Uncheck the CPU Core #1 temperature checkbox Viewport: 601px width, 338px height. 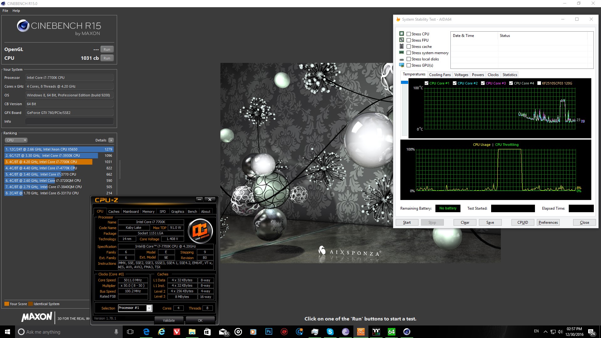coord(426,83)
